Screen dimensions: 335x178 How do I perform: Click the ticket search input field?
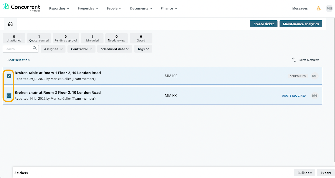(18, 49)
